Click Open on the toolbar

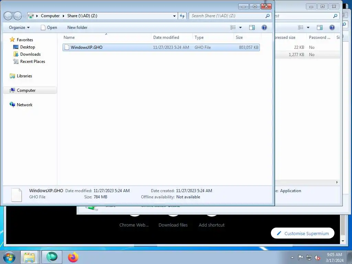coord(49,27)
